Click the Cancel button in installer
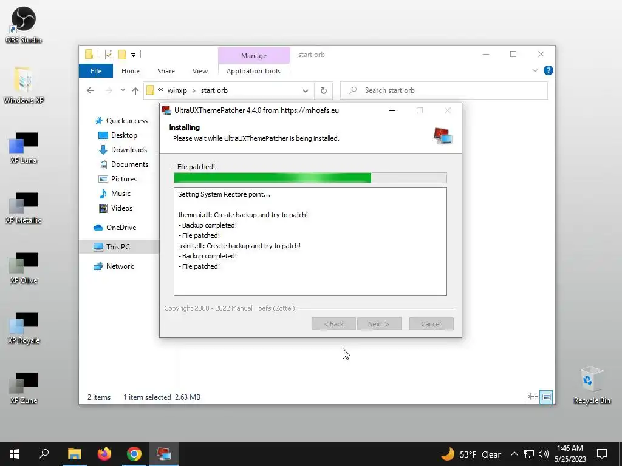 pyautogui.click(x=431, y=324)
